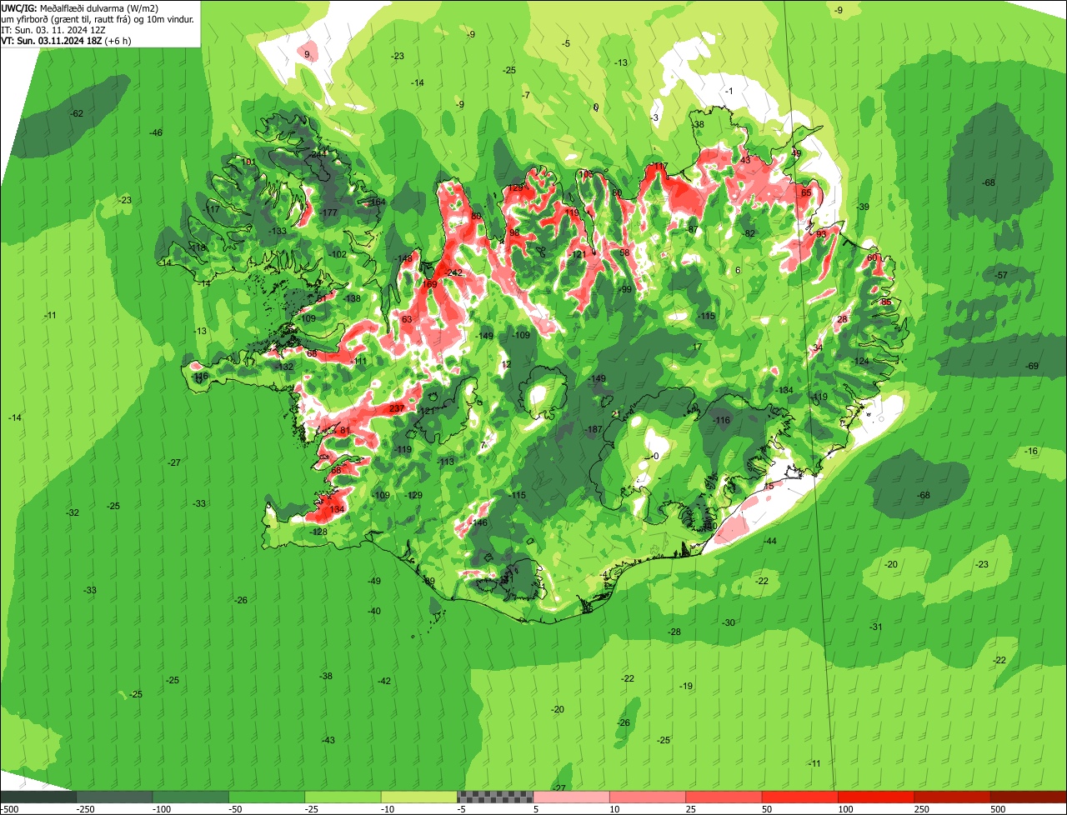
Task: Click the 250 to 500 dark red legend swatch
Action: (953, 797)
